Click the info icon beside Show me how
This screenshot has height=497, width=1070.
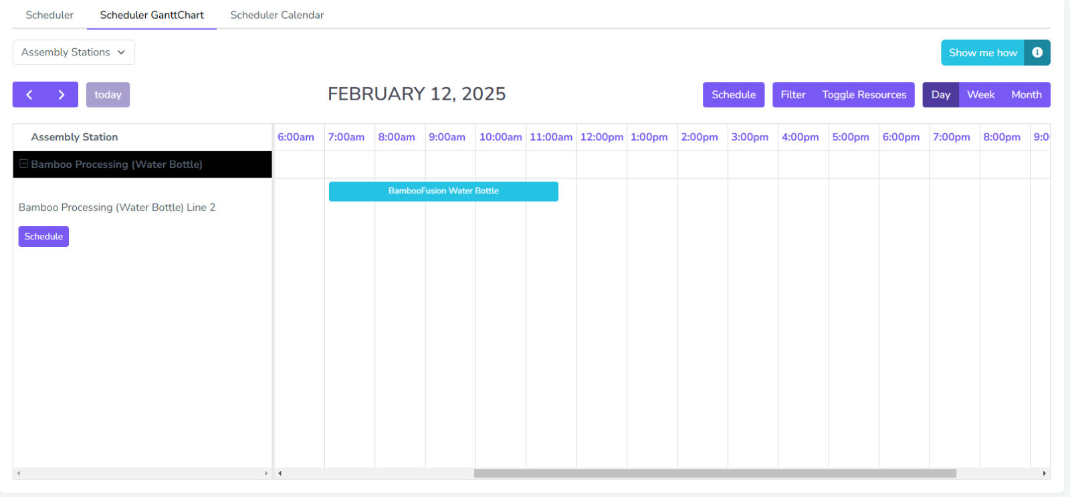(x=1037, y=53)
